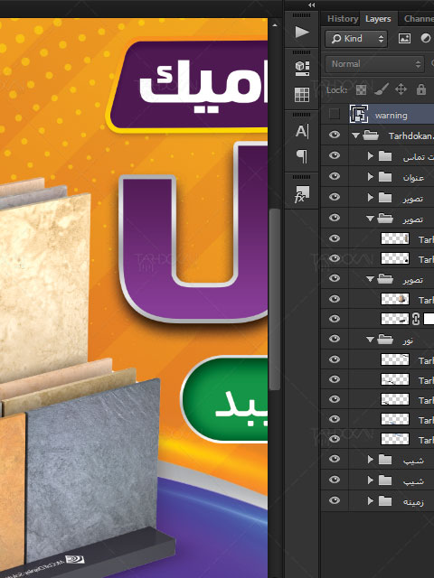Select the group named نور

[408, 340]
